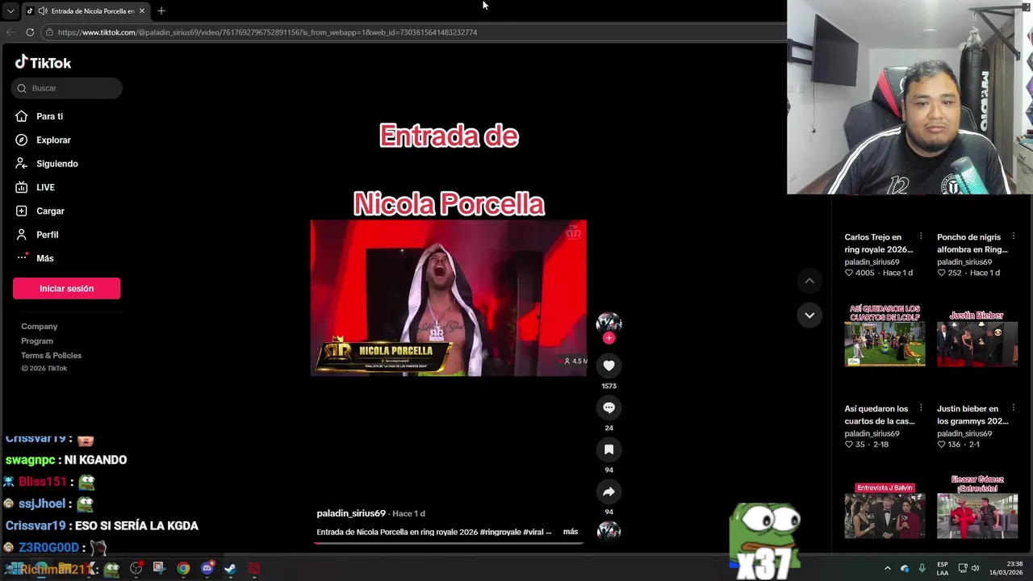
Task: Go to the previous video with the up chevron
Action: [809, 281]
